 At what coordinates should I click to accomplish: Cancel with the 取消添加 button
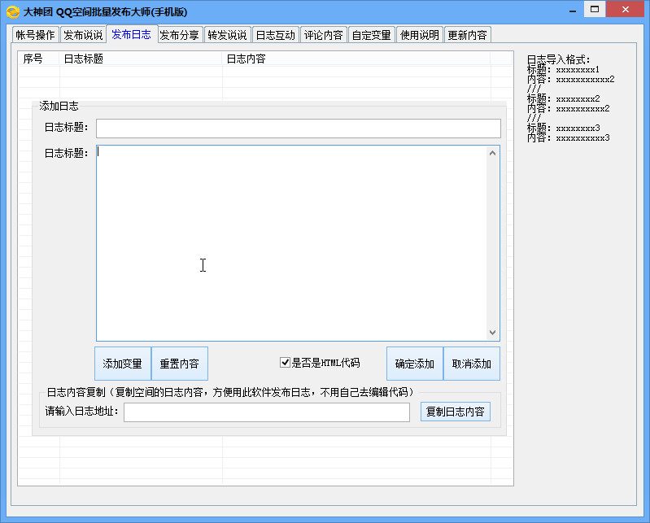coord(472,364)
